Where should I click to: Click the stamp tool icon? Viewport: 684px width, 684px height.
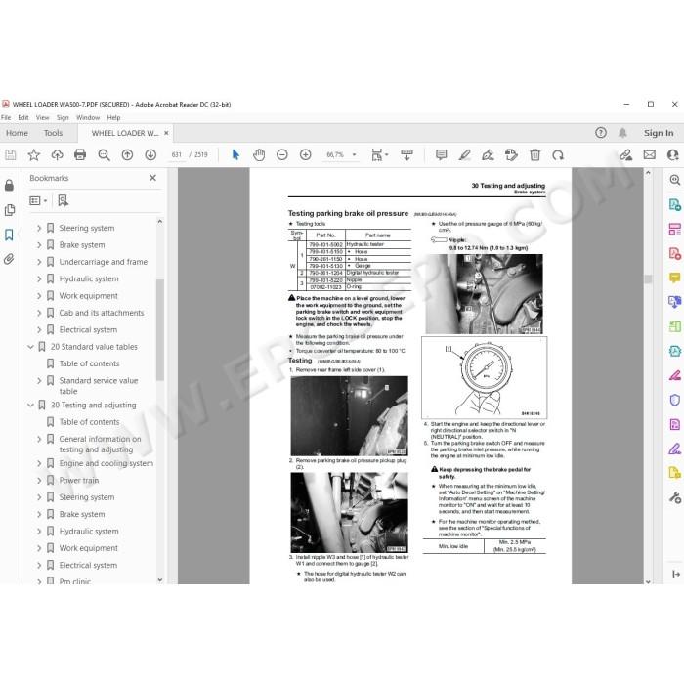pyautogui.click(x=511, y=154)
